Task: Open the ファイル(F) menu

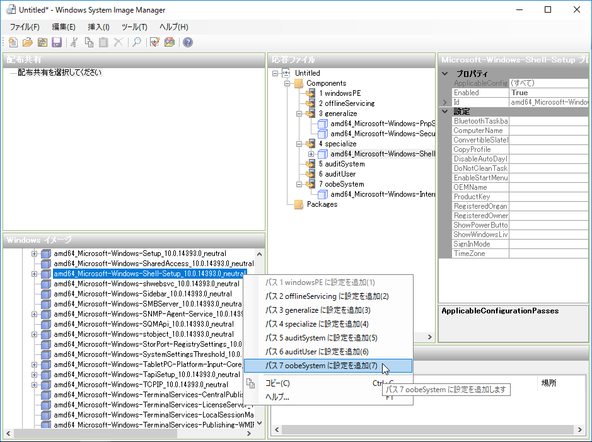Action: (x=25, y=27)
